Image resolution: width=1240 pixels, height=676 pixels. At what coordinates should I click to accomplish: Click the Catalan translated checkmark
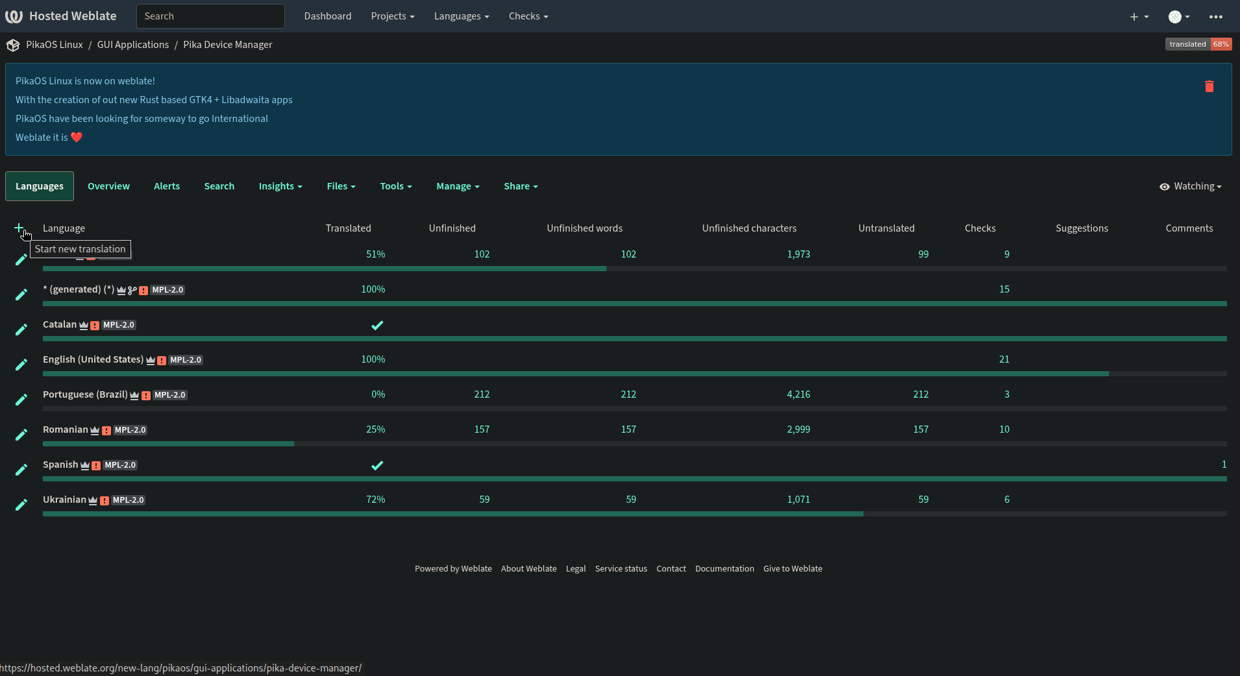[377, 325]
